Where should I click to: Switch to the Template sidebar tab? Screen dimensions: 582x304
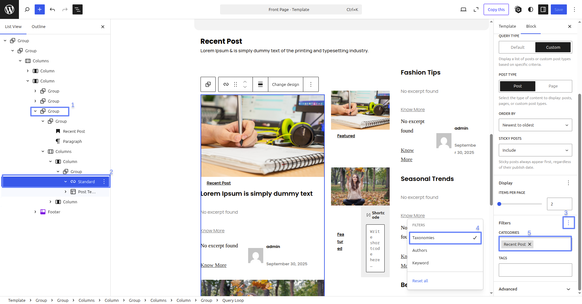pos(507,26)
